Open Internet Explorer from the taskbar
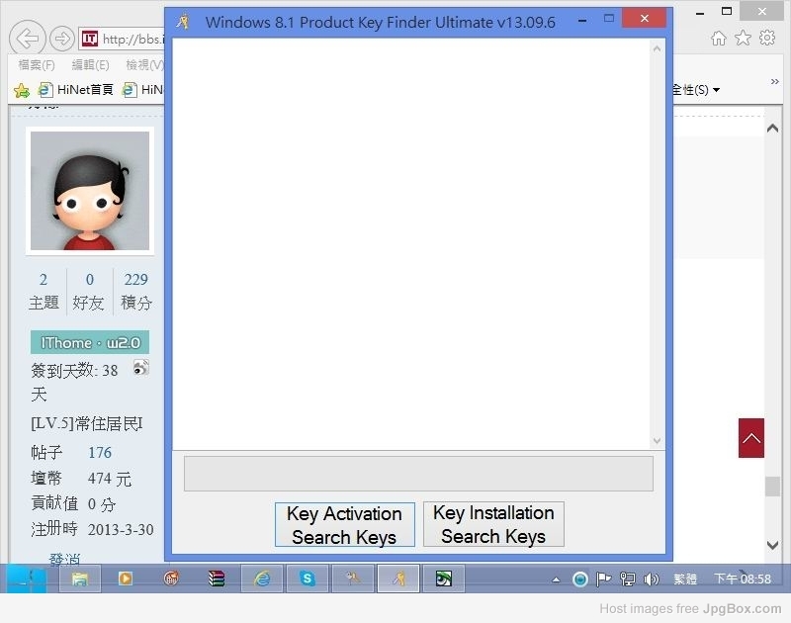791x623 pixels. click(x=262, y=578)
